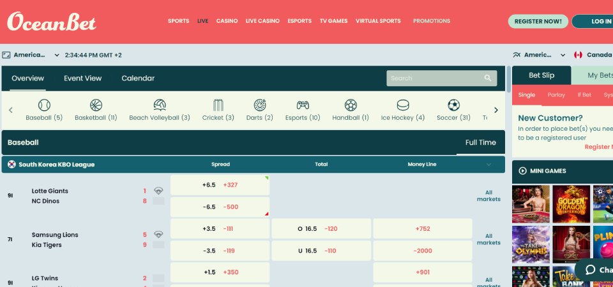Image resolution: width=613 pixels, height=287 pixels.
Task: Select the Baseball sport icon
Action: 44,105
